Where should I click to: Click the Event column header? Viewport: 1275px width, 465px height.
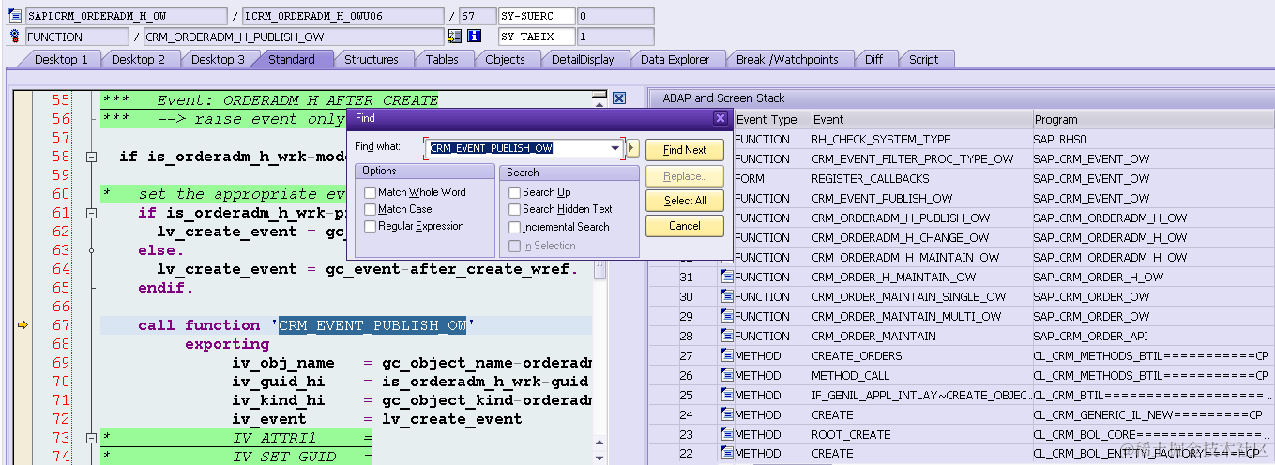point(921,119)
